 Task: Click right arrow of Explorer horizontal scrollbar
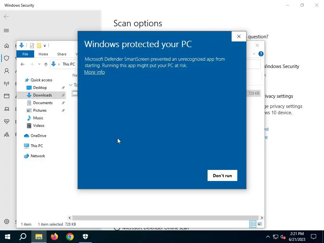[262, 218]
